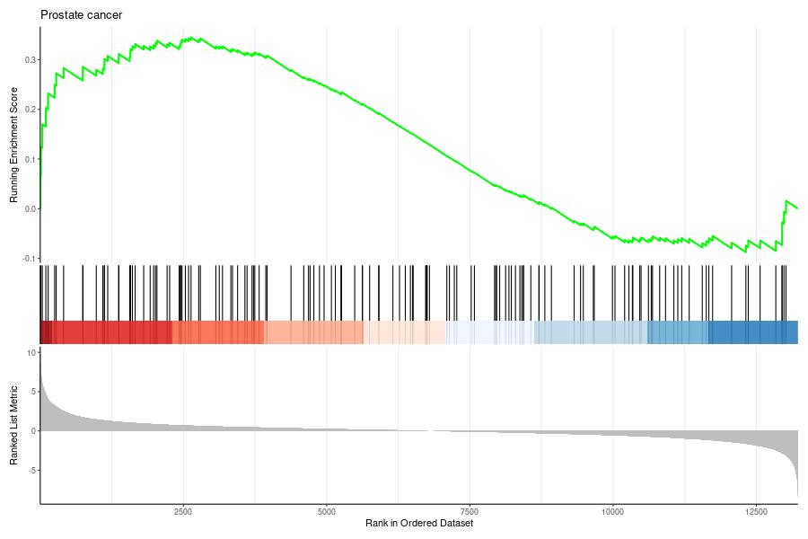Screen dimensions: 808x539
Task: Click the light blue segment of color bar
Action: (x=591, y=332)
